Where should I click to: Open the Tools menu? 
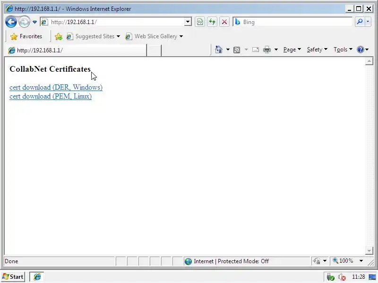(x=343, y=50)
